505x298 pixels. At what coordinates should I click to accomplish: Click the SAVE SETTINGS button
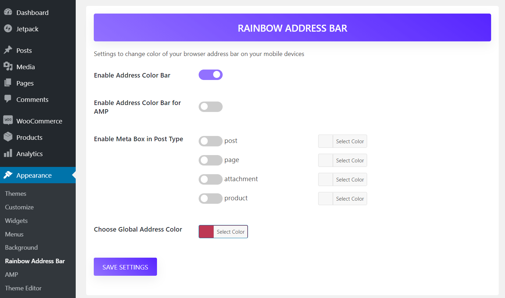pos(125,267)
